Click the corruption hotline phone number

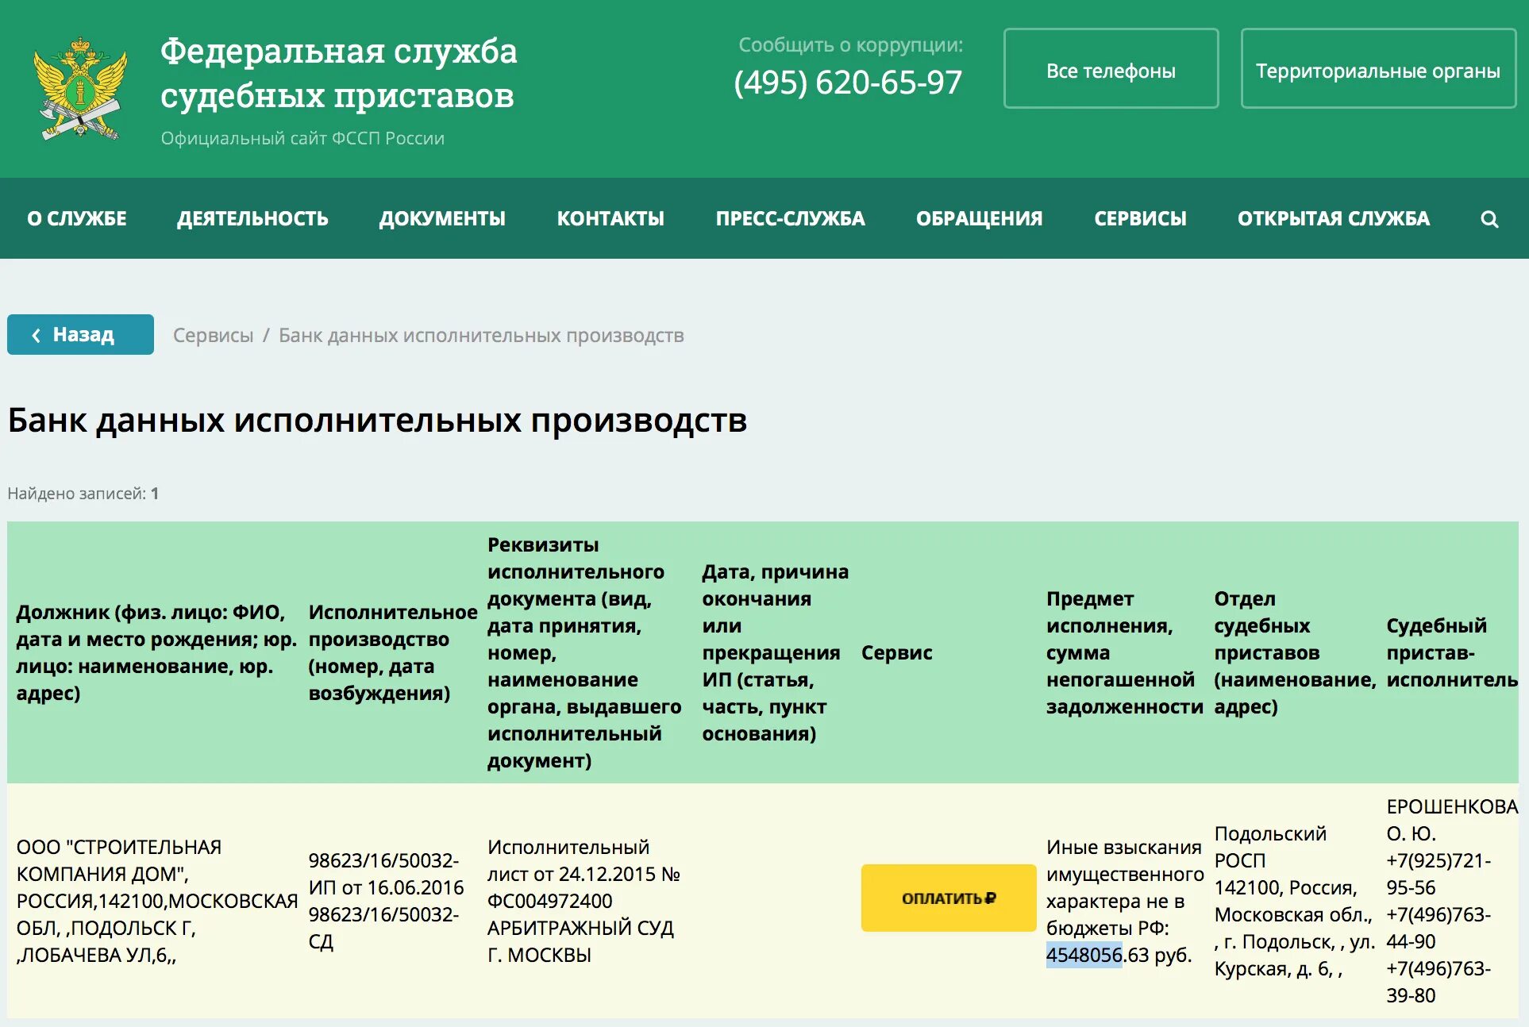[847, 83]
